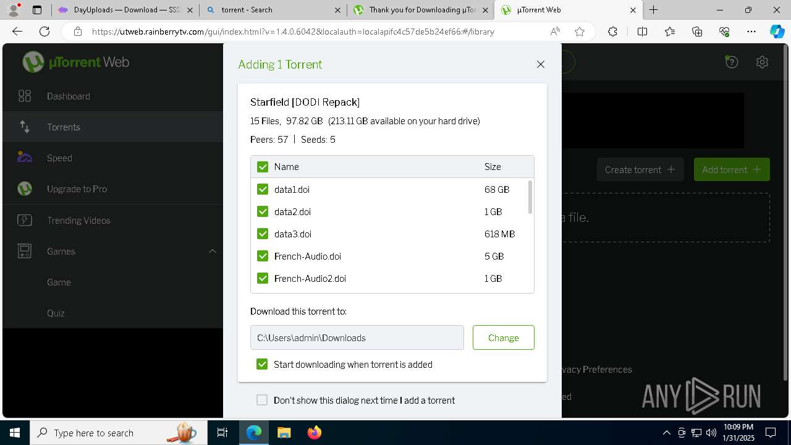
Task: Open Firefox from the taskbar
Action: [314, 433]
